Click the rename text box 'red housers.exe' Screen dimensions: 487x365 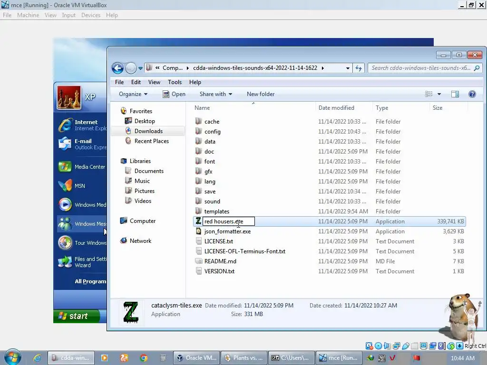point(229,221)
